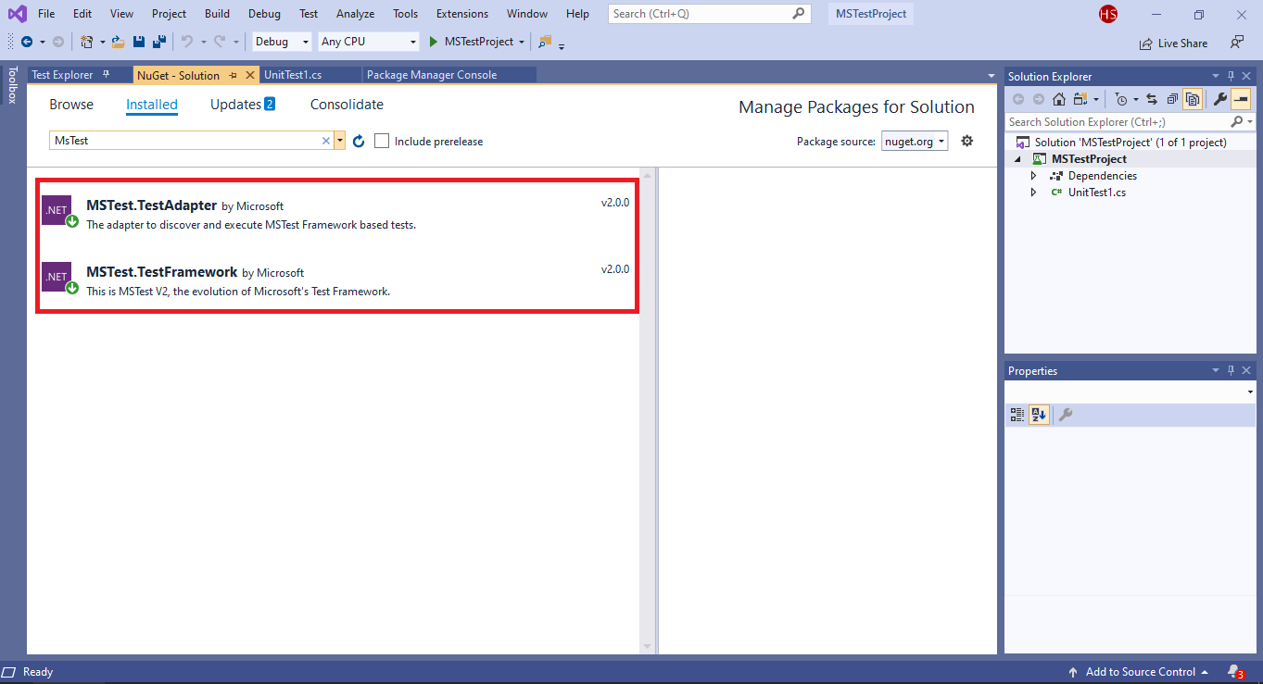Click the Categorized icon in Properties panel
Screen dimensions: 1263x684
(x=1017, y=416)
